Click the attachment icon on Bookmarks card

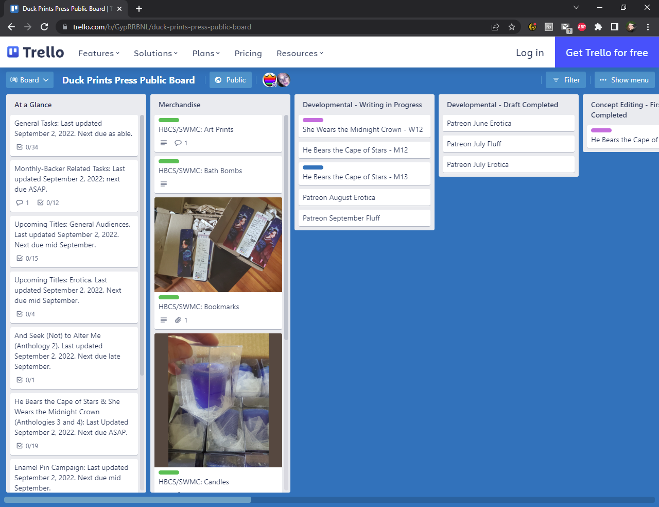point(178,320)
